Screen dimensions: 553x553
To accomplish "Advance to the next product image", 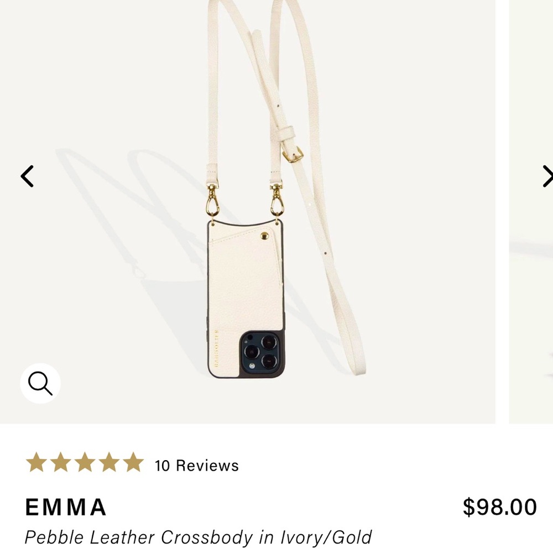I will tap(547, 176).
